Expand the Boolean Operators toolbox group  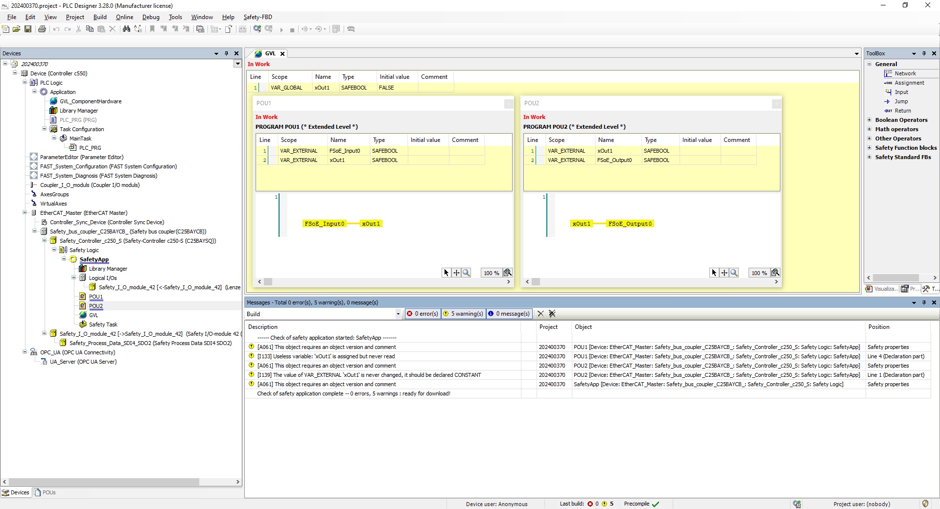click(x=869, y=120)
